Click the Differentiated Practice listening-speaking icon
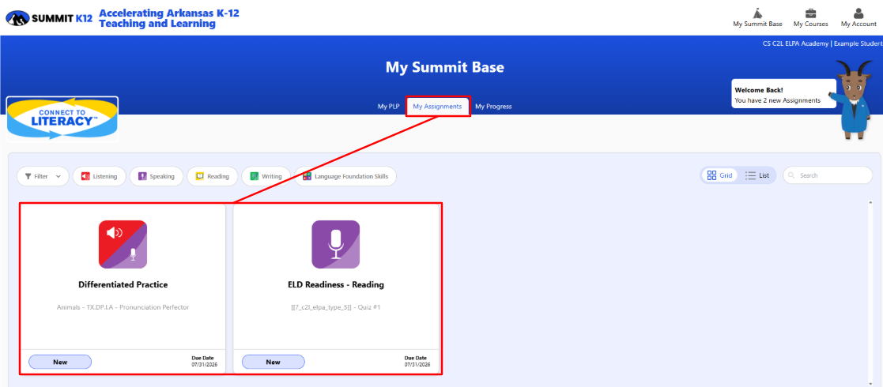This screenshot has height=387, width=883. [x=123, y=245]
